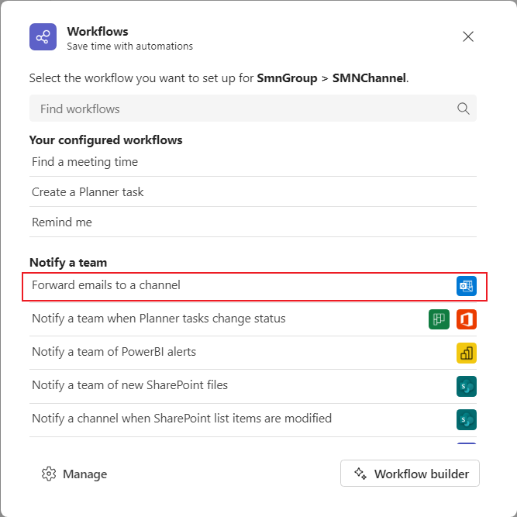Open Notify a channel when SharePoint list items are modified
517x517 pixels.
coord(253,419)
